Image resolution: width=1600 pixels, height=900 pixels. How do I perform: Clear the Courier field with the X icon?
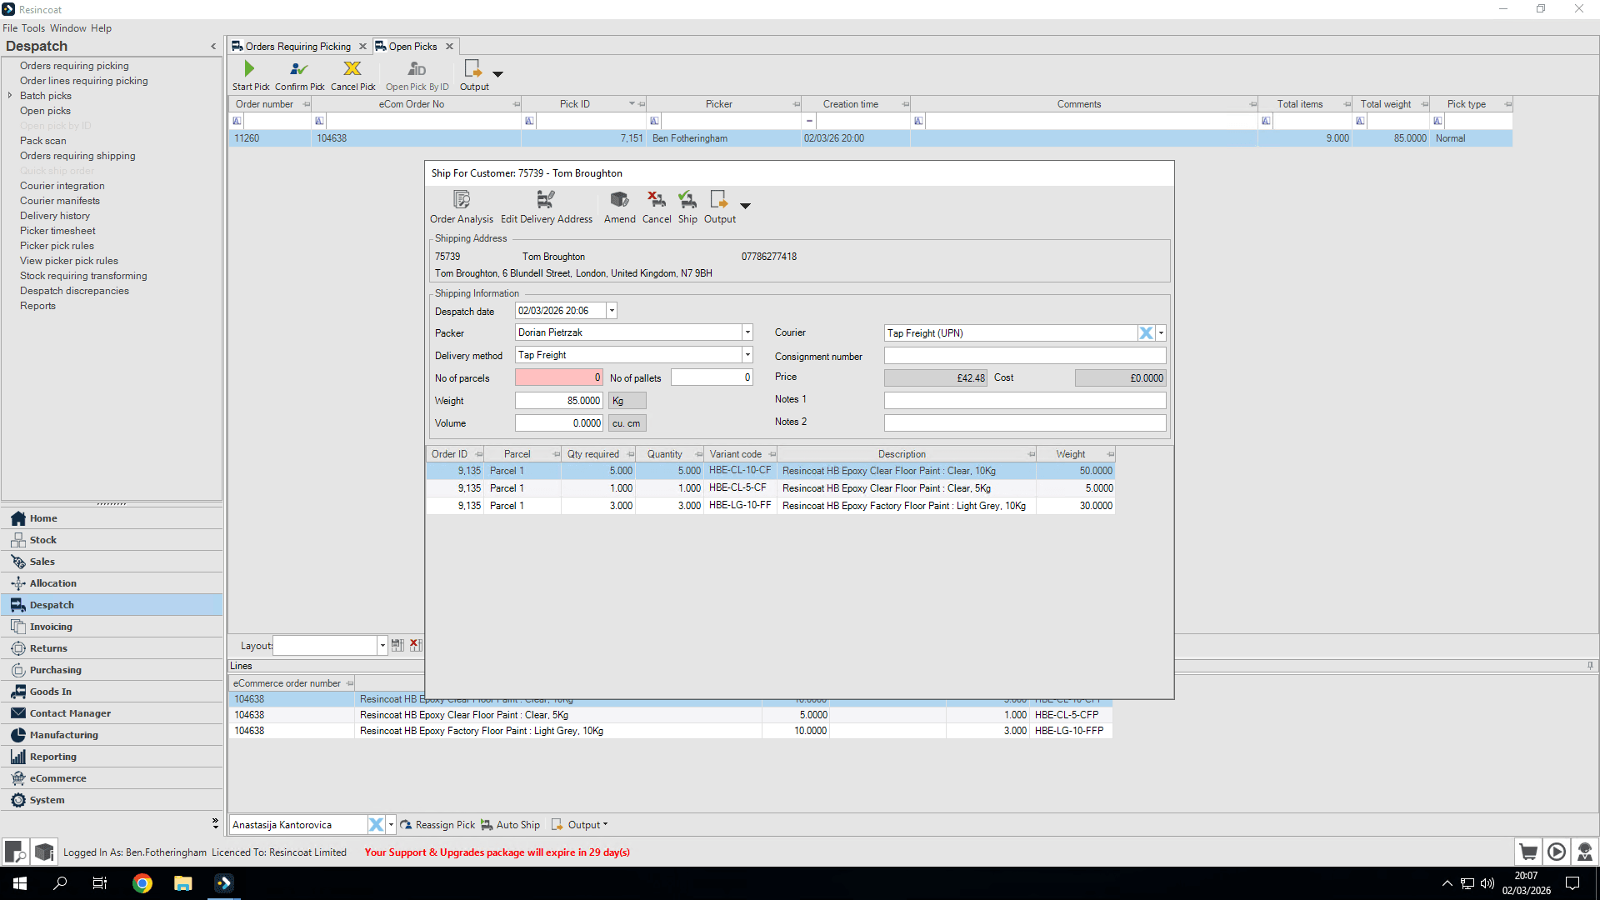[1146, 333]
